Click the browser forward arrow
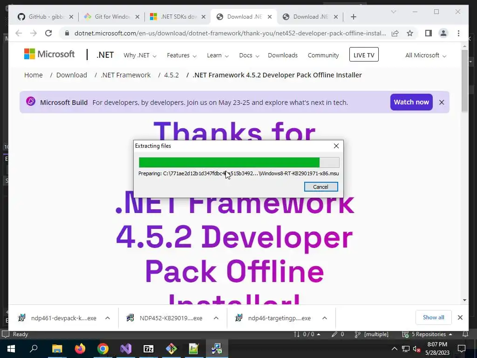477x358 pixels. tap(34, 33)
